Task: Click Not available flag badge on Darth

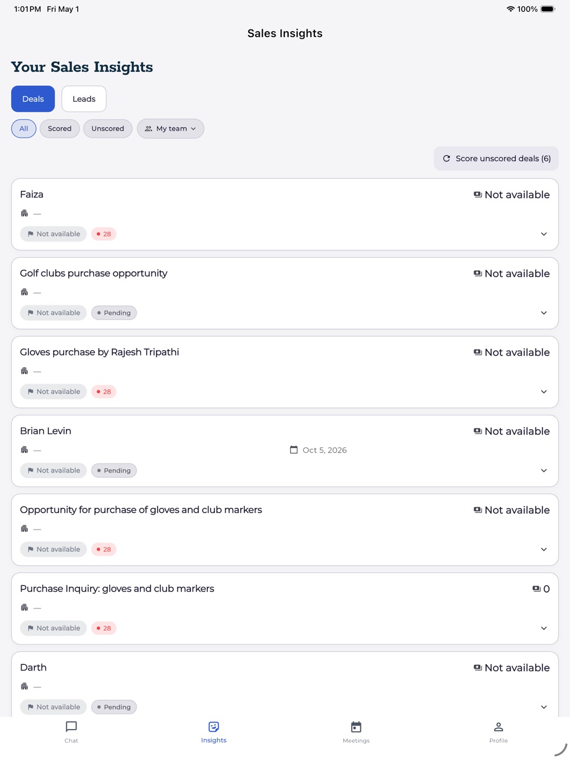Action: [x=54, y=707]
